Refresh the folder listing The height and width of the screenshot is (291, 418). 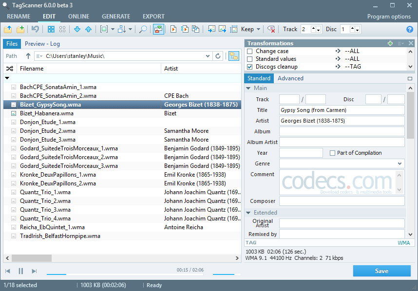(218, 56)
